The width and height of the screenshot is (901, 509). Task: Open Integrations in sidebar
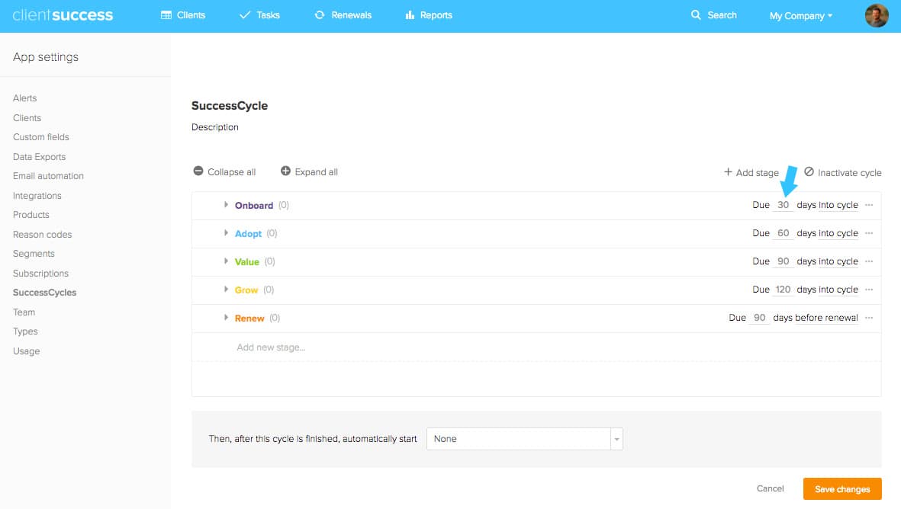pos(37,196)
